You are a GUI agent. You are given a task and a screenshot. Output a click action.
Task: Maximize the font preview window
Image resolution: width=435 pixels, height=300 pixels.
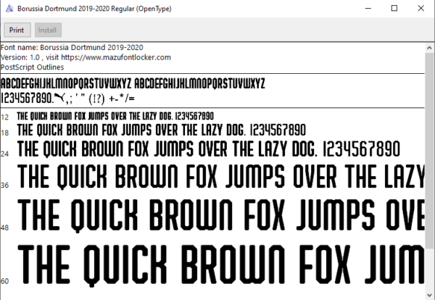394,8
